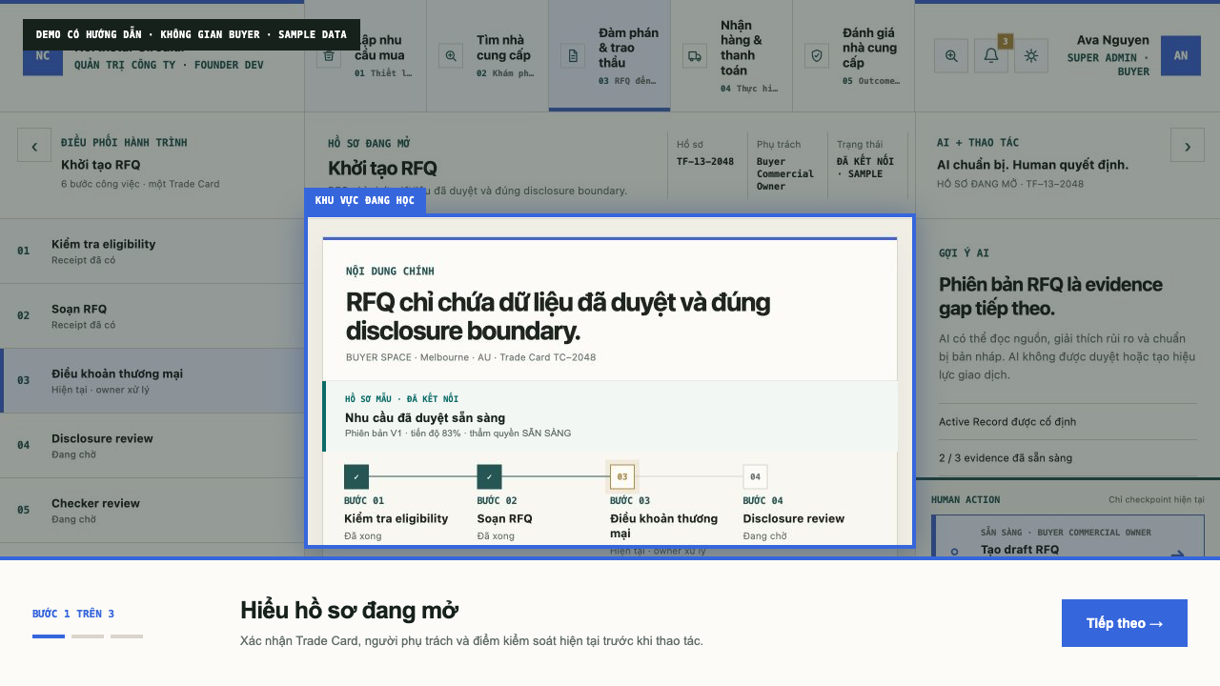Expand the AI panel with the forward chevron
The image size is (1220, 686).
1188,145
